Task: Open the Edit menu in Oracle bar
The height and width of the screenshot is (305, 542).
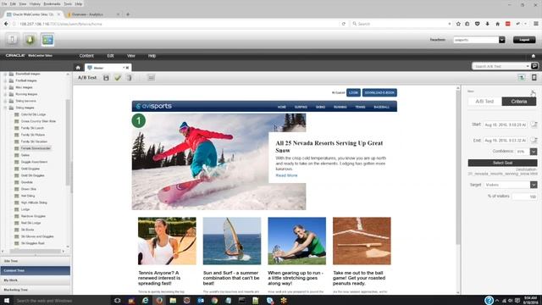Action: (x=110, y=56)
